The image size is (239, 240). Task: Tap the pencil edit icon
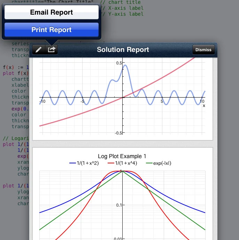[x=39, y=49]
